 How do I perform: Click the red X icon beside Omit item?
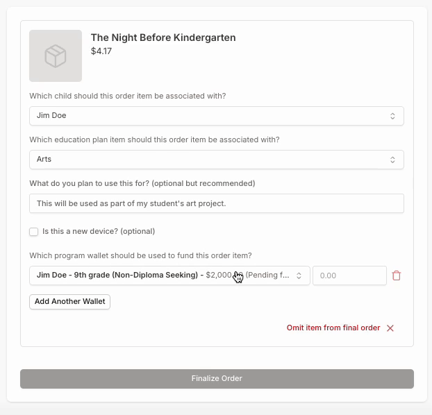pyautogui.click(x=390, y=328)
